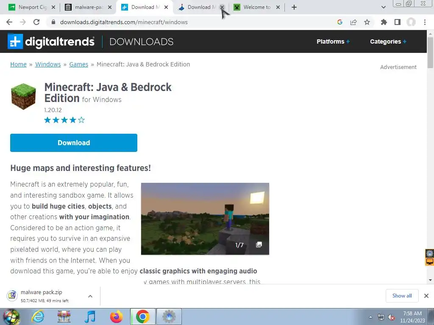Viewport: 434px width, 325px height.
Task: Click the scrollbar down arrow
Action: pyautogui.click(x=430, y=280)
